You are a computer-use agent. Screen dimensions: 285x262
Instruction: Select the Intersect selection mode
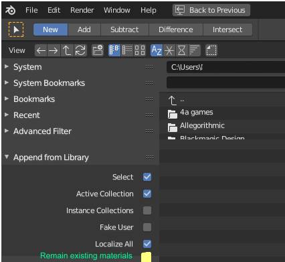tap(227, 29)
